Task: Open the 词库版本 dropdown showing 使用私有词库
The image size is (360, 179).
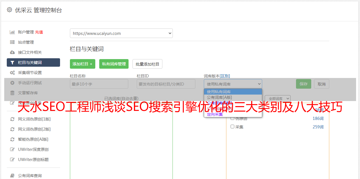Action: (233, 84)
